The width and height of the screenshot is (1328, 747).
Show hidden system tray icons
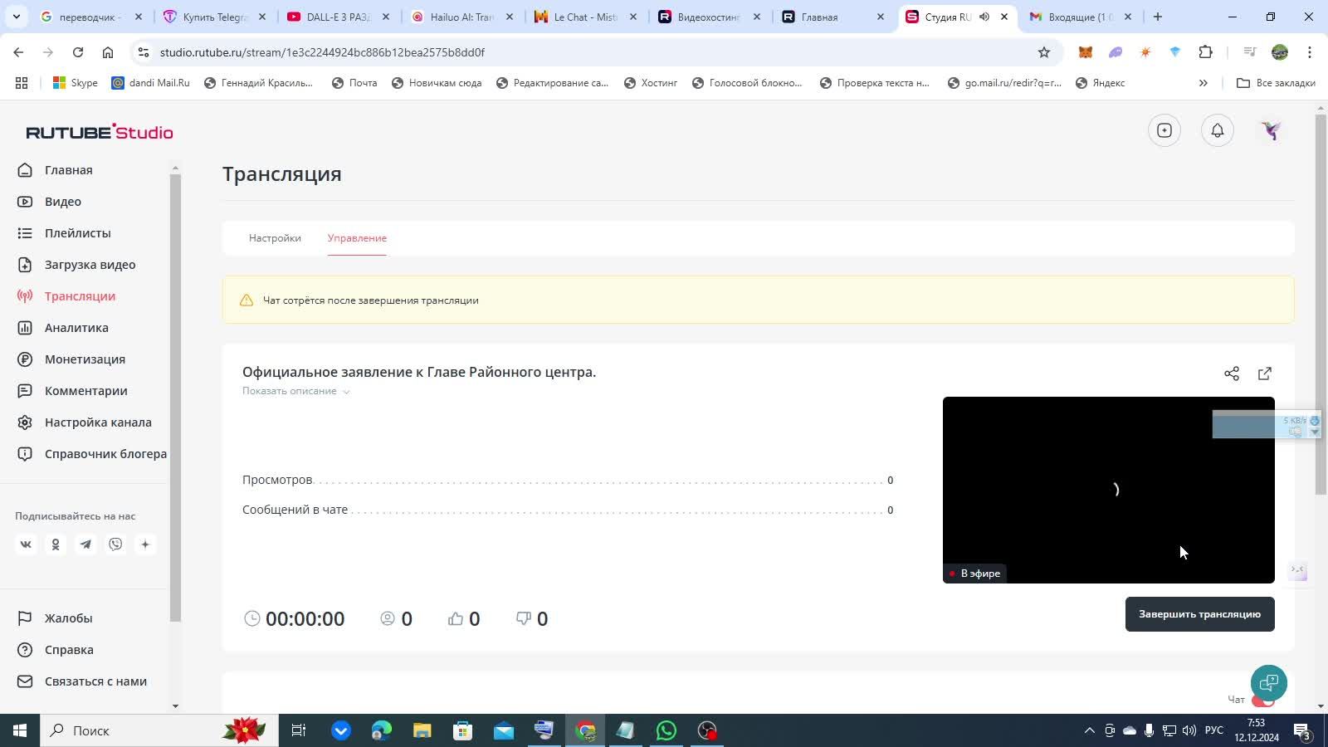1089,730
